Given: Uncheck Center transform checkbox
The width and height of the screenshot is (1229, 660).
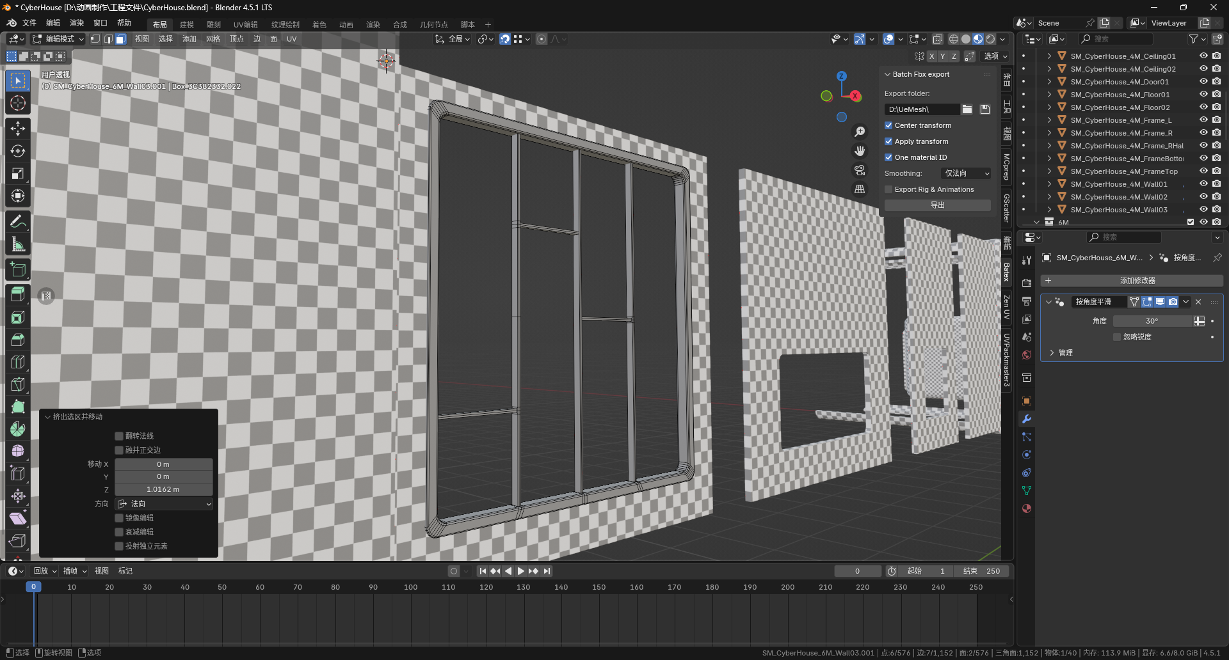Looking at the screenshot, I should pos(888,125).
